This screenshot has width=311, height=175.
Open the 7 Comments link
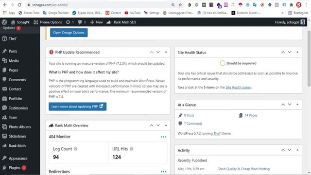pos(193,123)
